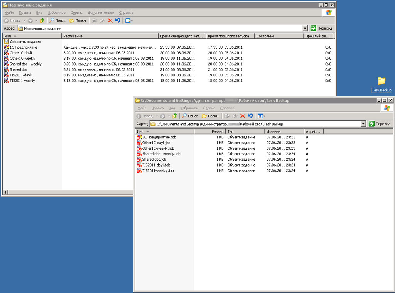Click Undo icon in Назначенные задания toolbar
The width and height of the screenshot is (395, 293).
point(118,20)
